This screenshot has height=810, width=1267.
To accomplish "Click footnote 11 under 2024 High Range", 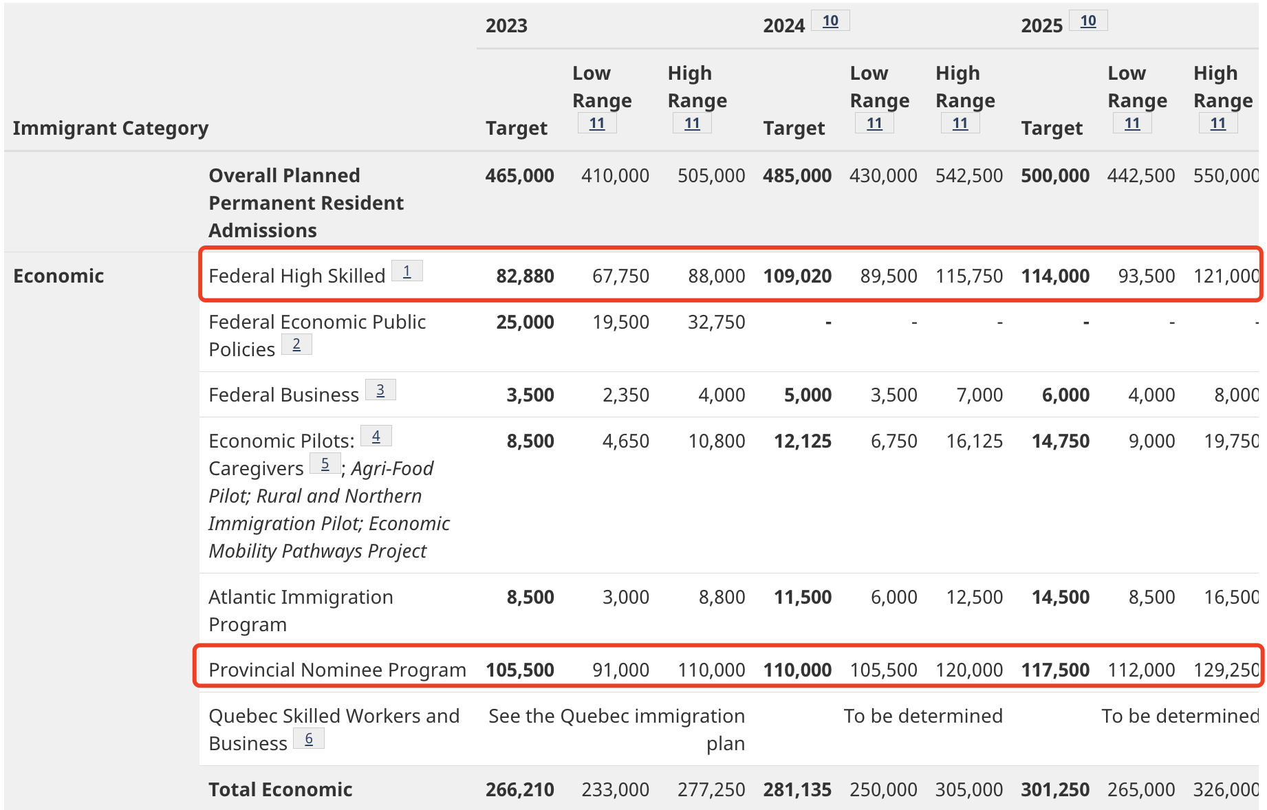I will [x=960, y=124].
